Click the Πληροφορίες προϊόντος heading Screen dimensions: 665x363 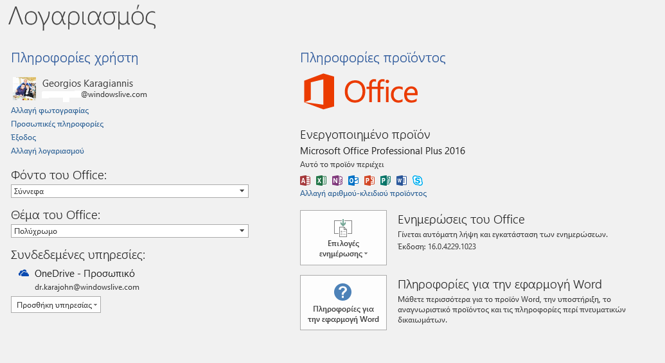click(373, 58)
